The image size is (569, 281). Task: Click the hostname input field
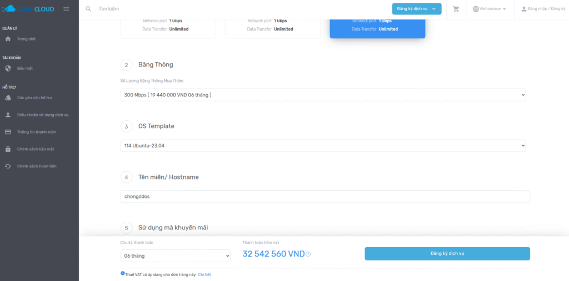pyautogui.click(x=325, y=197)
